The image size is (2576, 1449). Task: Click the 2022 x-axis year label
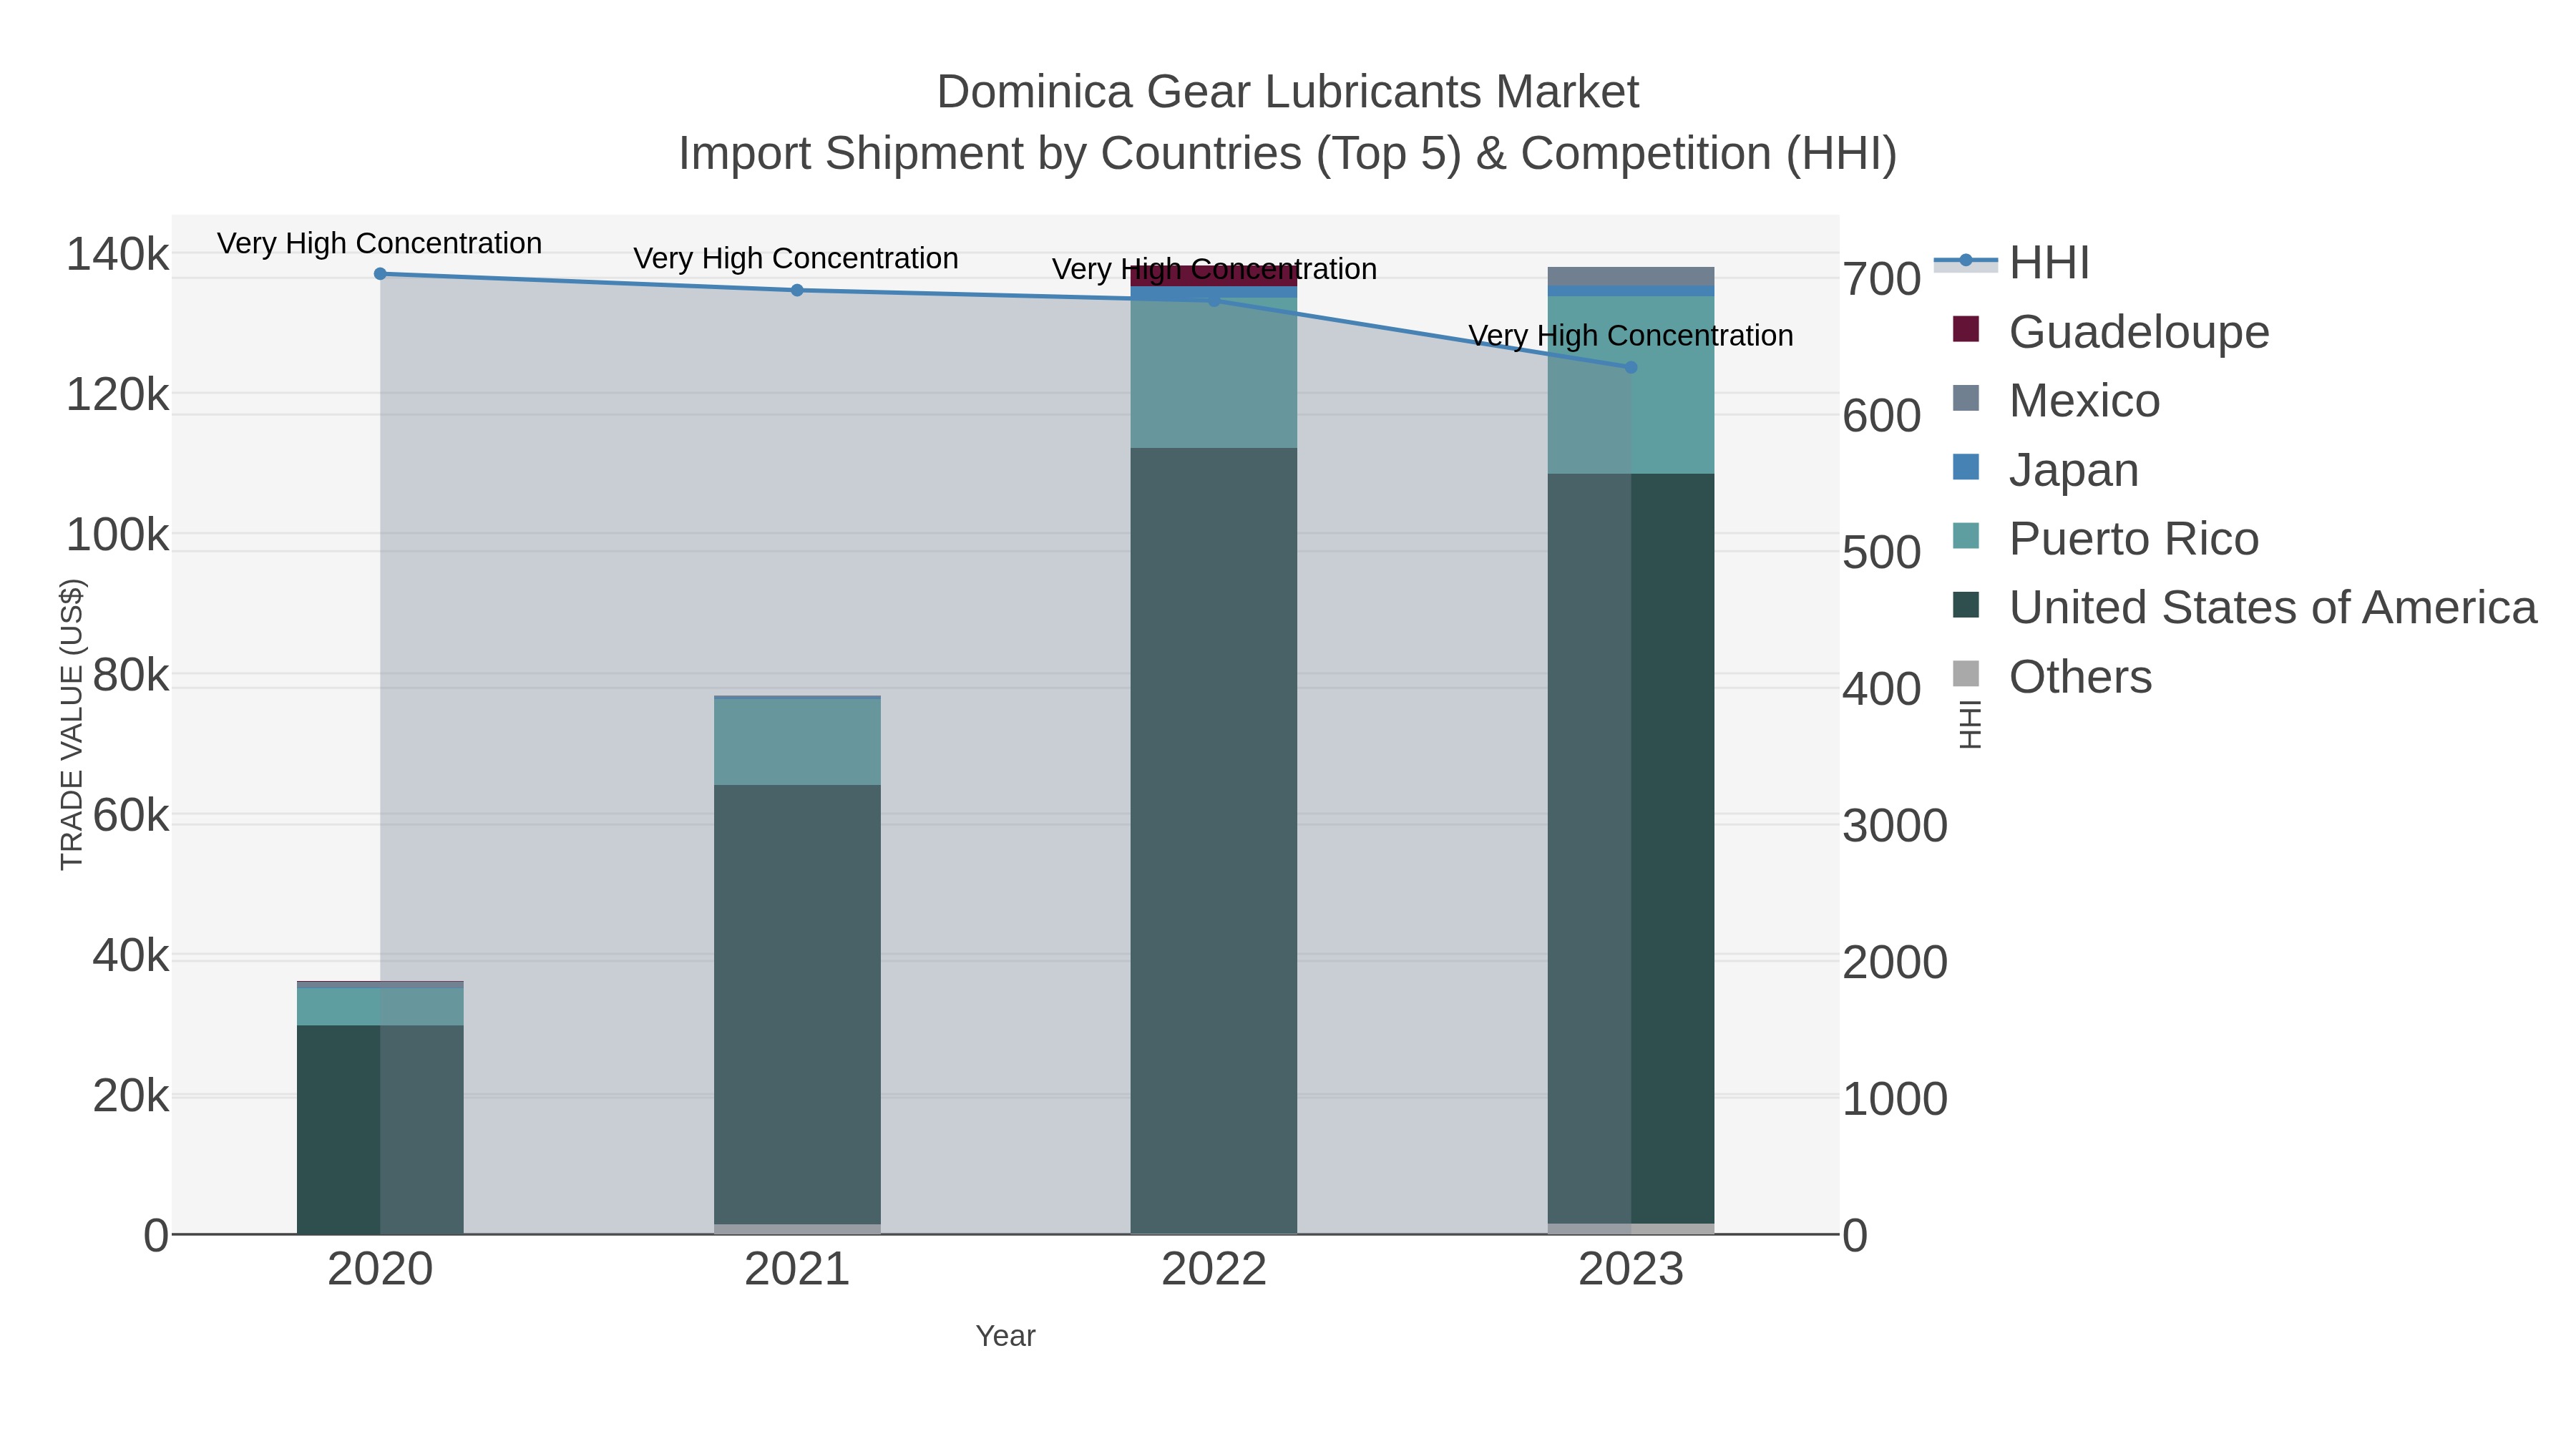pos(1214,1270)
